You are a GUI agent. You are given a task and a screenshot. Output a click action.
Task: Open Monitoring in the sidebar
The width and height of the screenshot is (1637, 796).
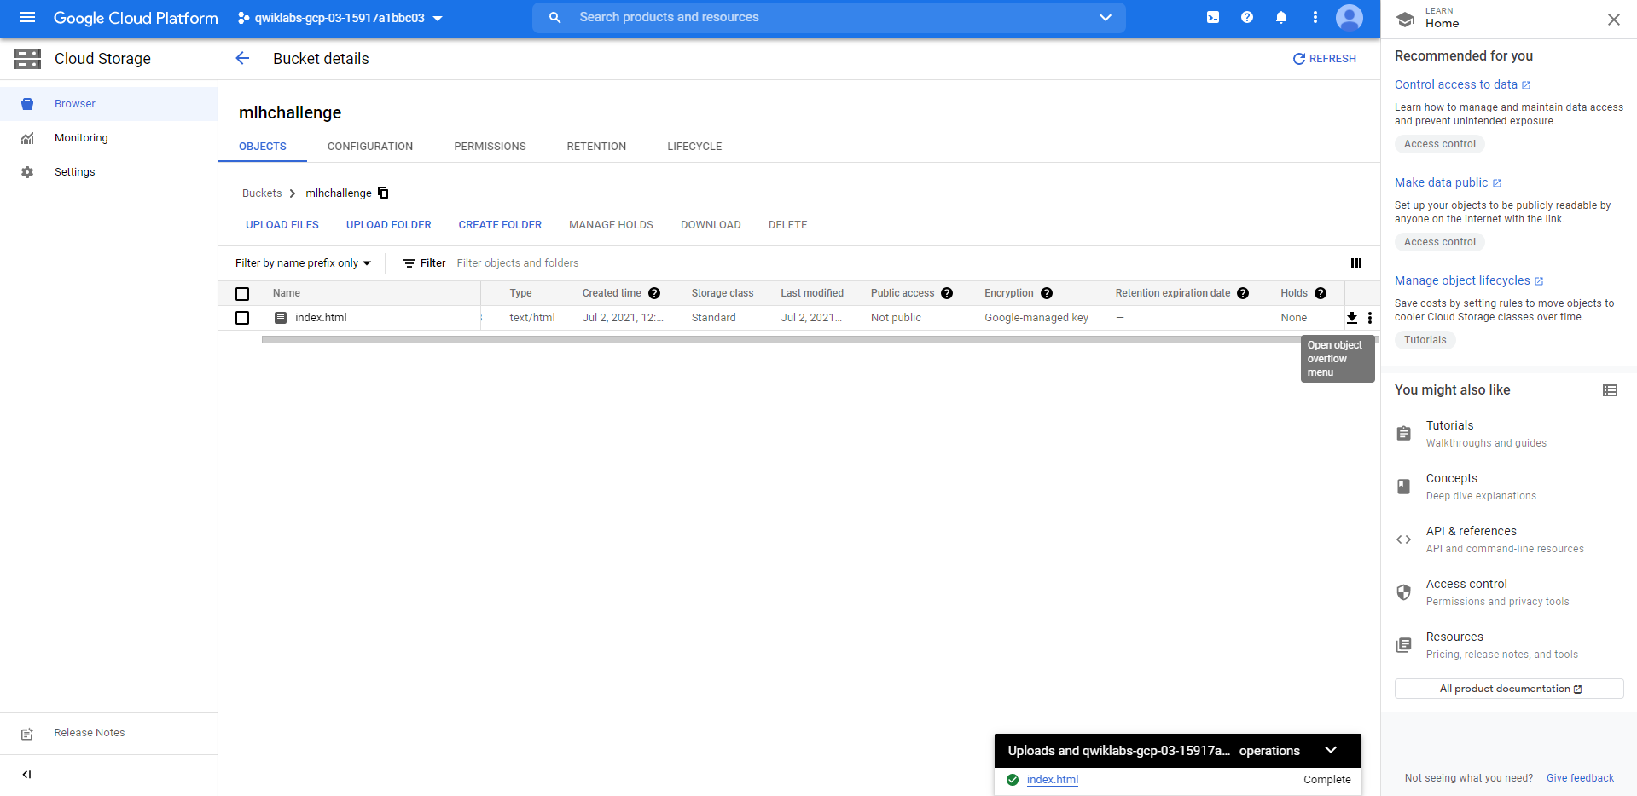tap(109, 138)
